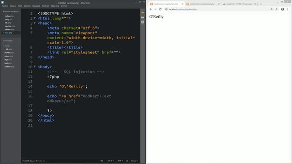Open the Chrome three-dot menu
Image resolution: width=292 pixels, height=164 pixels.
(x=287, y=9)
